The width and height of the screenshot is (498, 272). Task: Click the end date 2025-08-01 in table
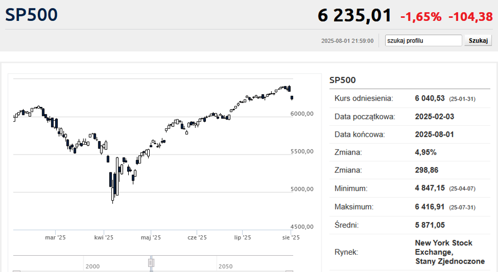point(434,134)
